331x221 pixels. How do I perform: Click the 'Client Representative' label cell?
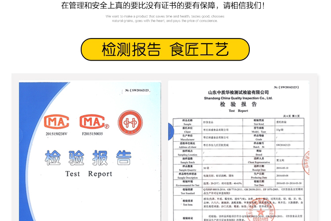[259, 160]
